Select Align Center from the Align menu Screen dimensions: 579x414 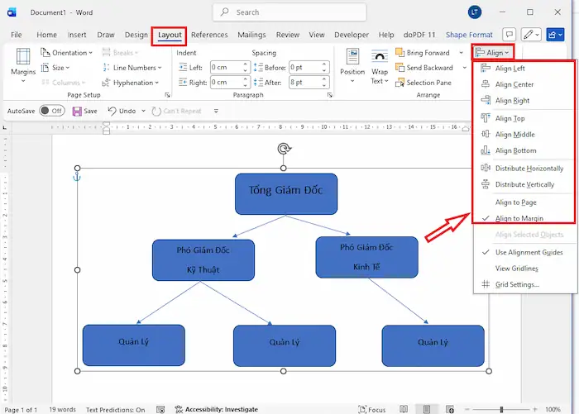514,84
